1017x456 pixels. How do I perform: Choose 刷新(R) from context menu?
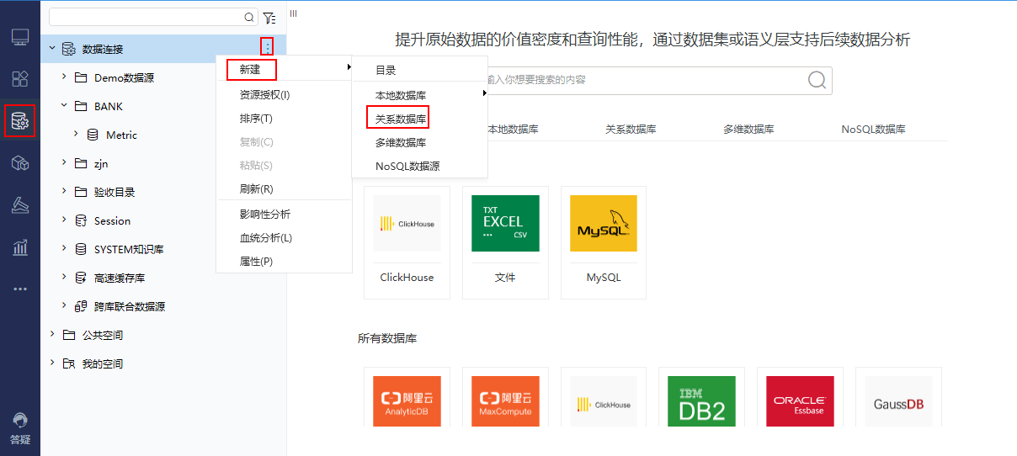[x=284, y=189]
